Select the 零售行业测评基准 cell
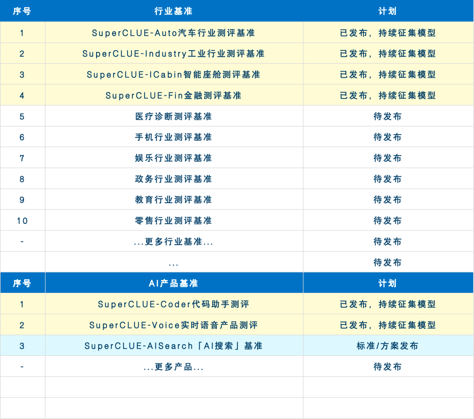This screenshot has height=419, width=474. click(173, 221)
